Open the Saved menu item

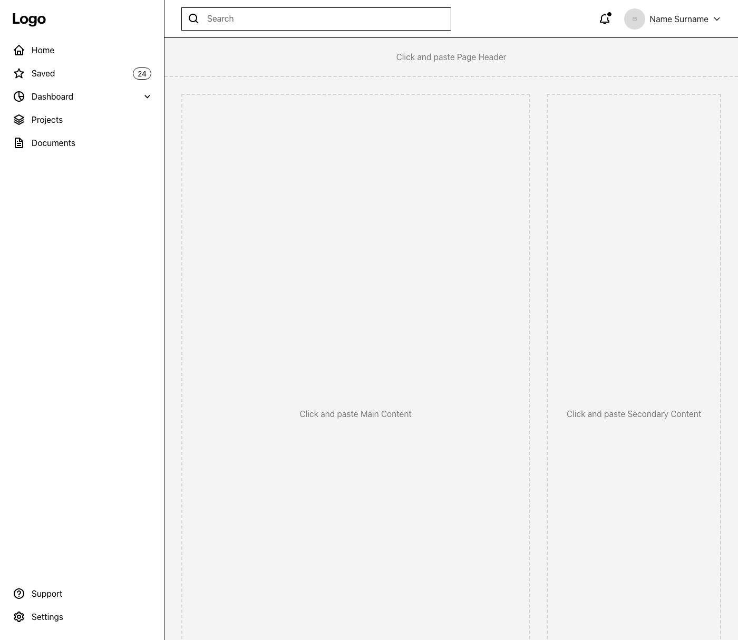[82, 73]
